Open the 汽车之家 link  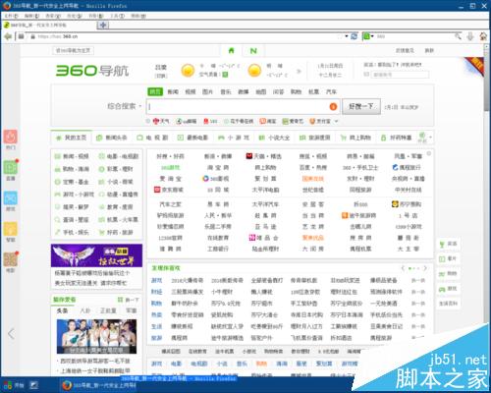point(170,204)
